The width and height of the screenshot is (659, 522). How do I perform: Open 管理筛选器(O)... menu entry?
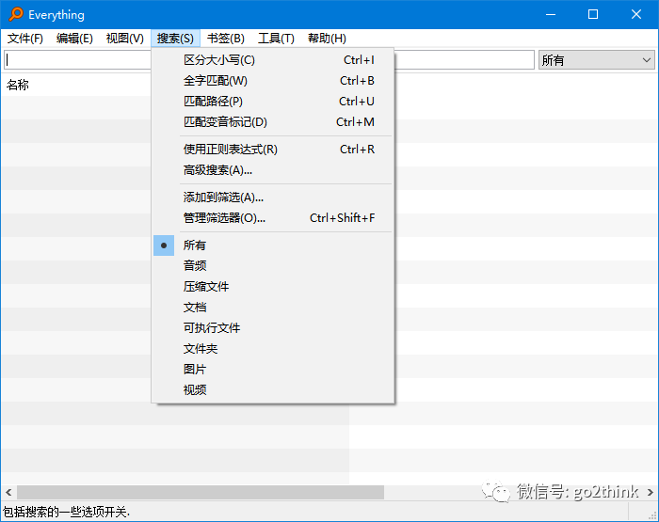coord(273,218)
